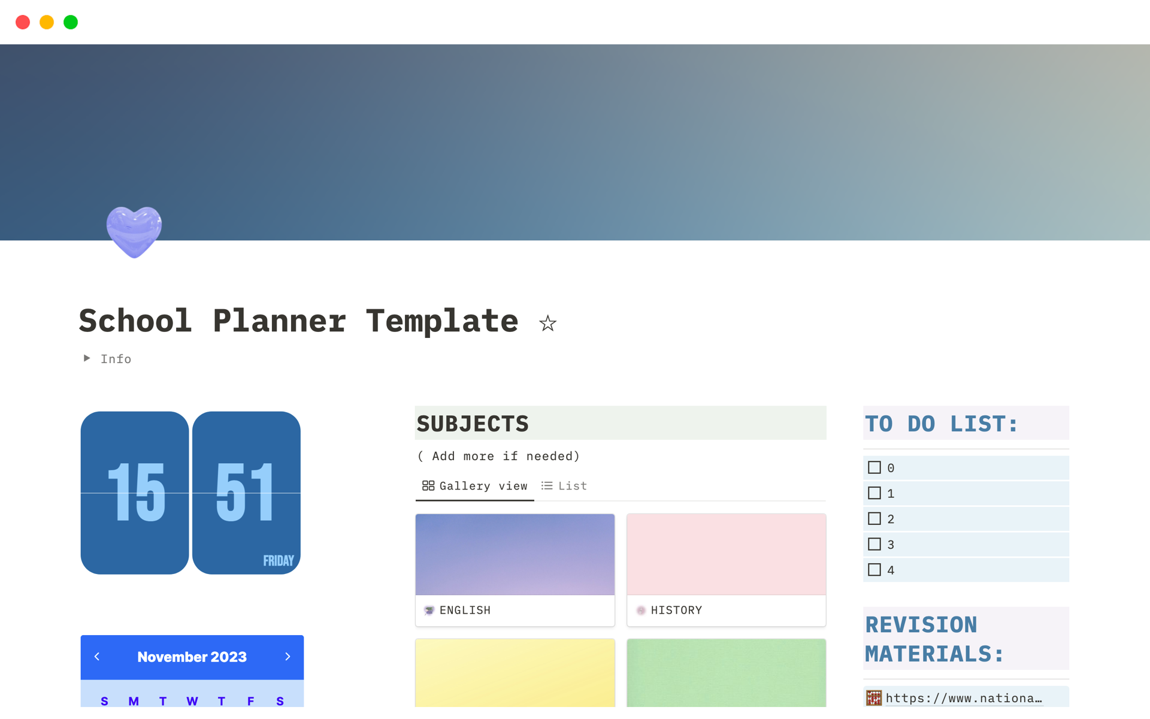This screenshot has height=719, width=1150.
Task: Click the List view lines icon
Action: [x=547, y=486]
